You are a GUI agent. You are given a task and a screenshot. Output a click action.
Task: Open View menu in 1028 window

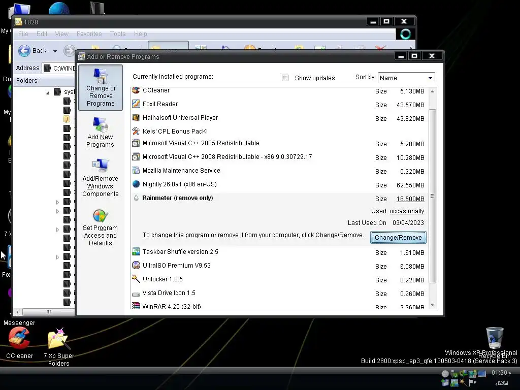click(61, 34)
